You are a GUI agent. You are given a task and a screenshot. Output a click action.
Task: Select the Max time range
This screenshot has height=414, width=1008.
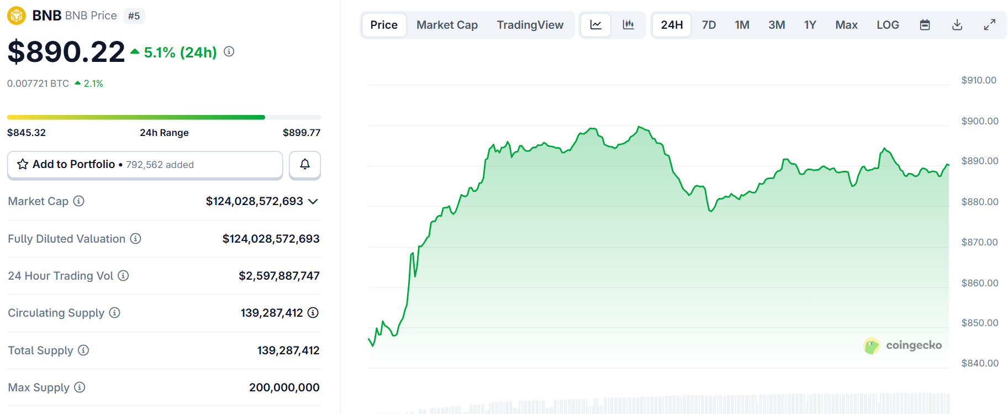click(846, 25)
